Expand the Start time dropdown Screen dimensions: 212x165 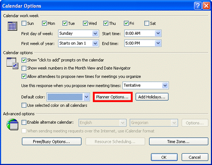coord(143,34)
